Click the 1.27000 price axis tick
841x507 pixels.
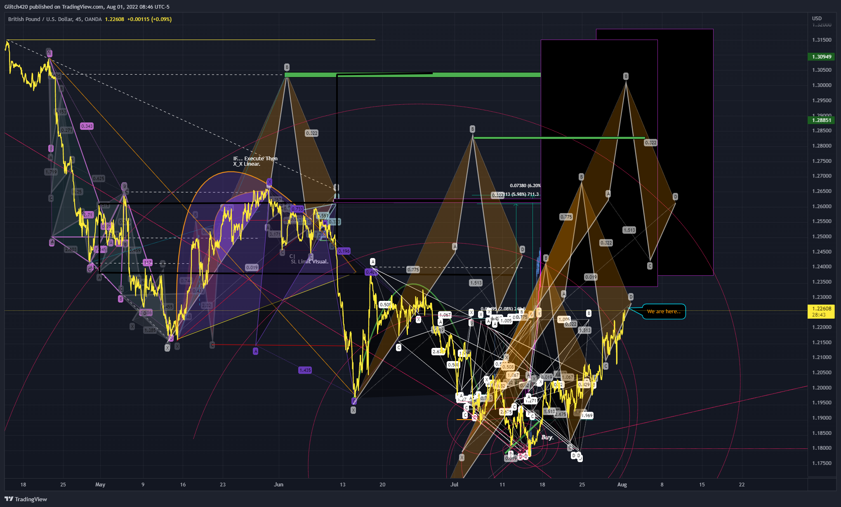821,176
